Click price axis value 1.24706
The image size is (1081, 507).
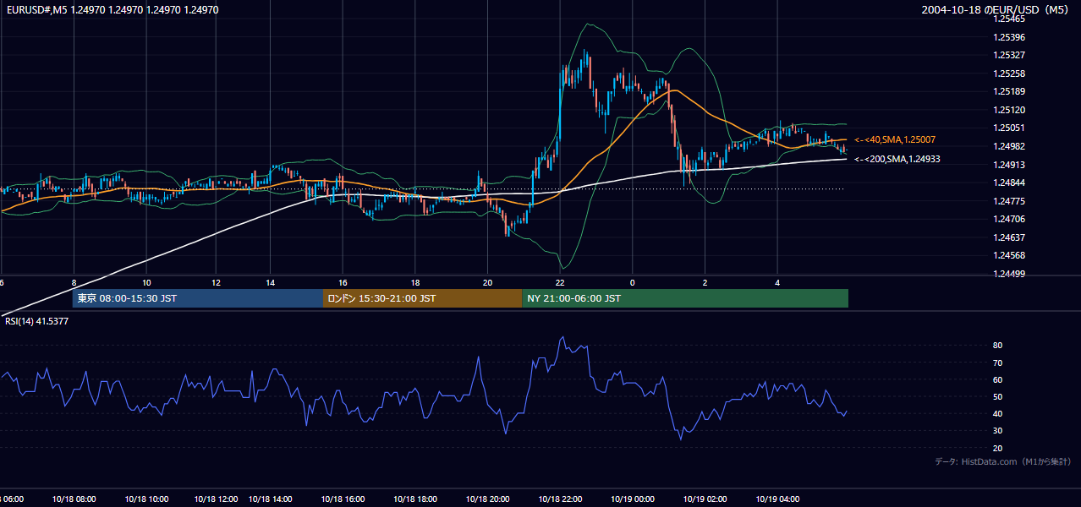(x=1009, y=219)
